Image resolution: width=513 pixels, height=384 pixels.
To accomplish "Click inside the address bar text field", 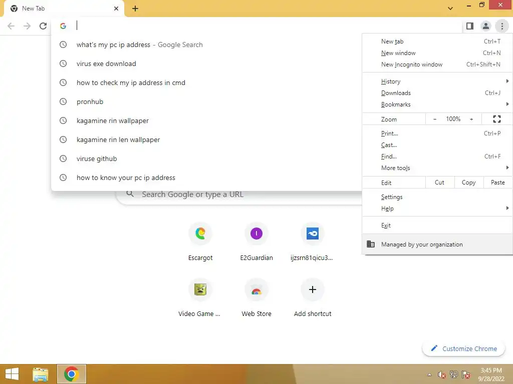I will [x=262, y=26].
